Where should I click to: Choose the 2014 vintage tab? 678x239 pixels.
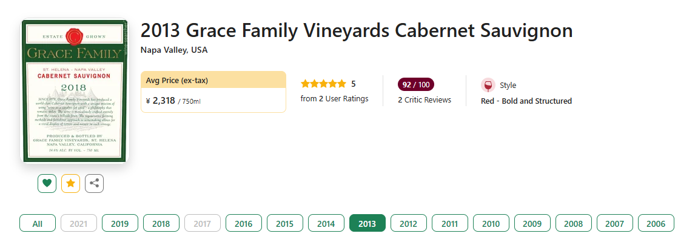coord(326,223)
